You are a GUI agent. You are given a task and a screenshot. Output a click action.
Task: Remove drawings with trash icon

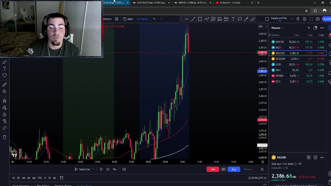(4, 137)
